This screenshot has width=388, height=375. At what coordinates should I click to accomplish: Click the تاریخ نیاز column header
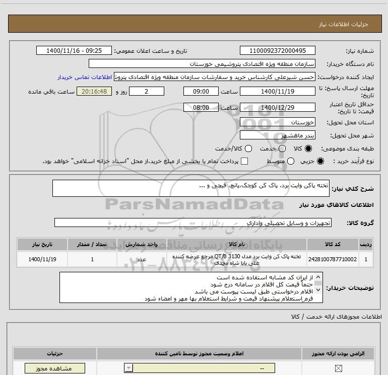click(x=42, y=244)
